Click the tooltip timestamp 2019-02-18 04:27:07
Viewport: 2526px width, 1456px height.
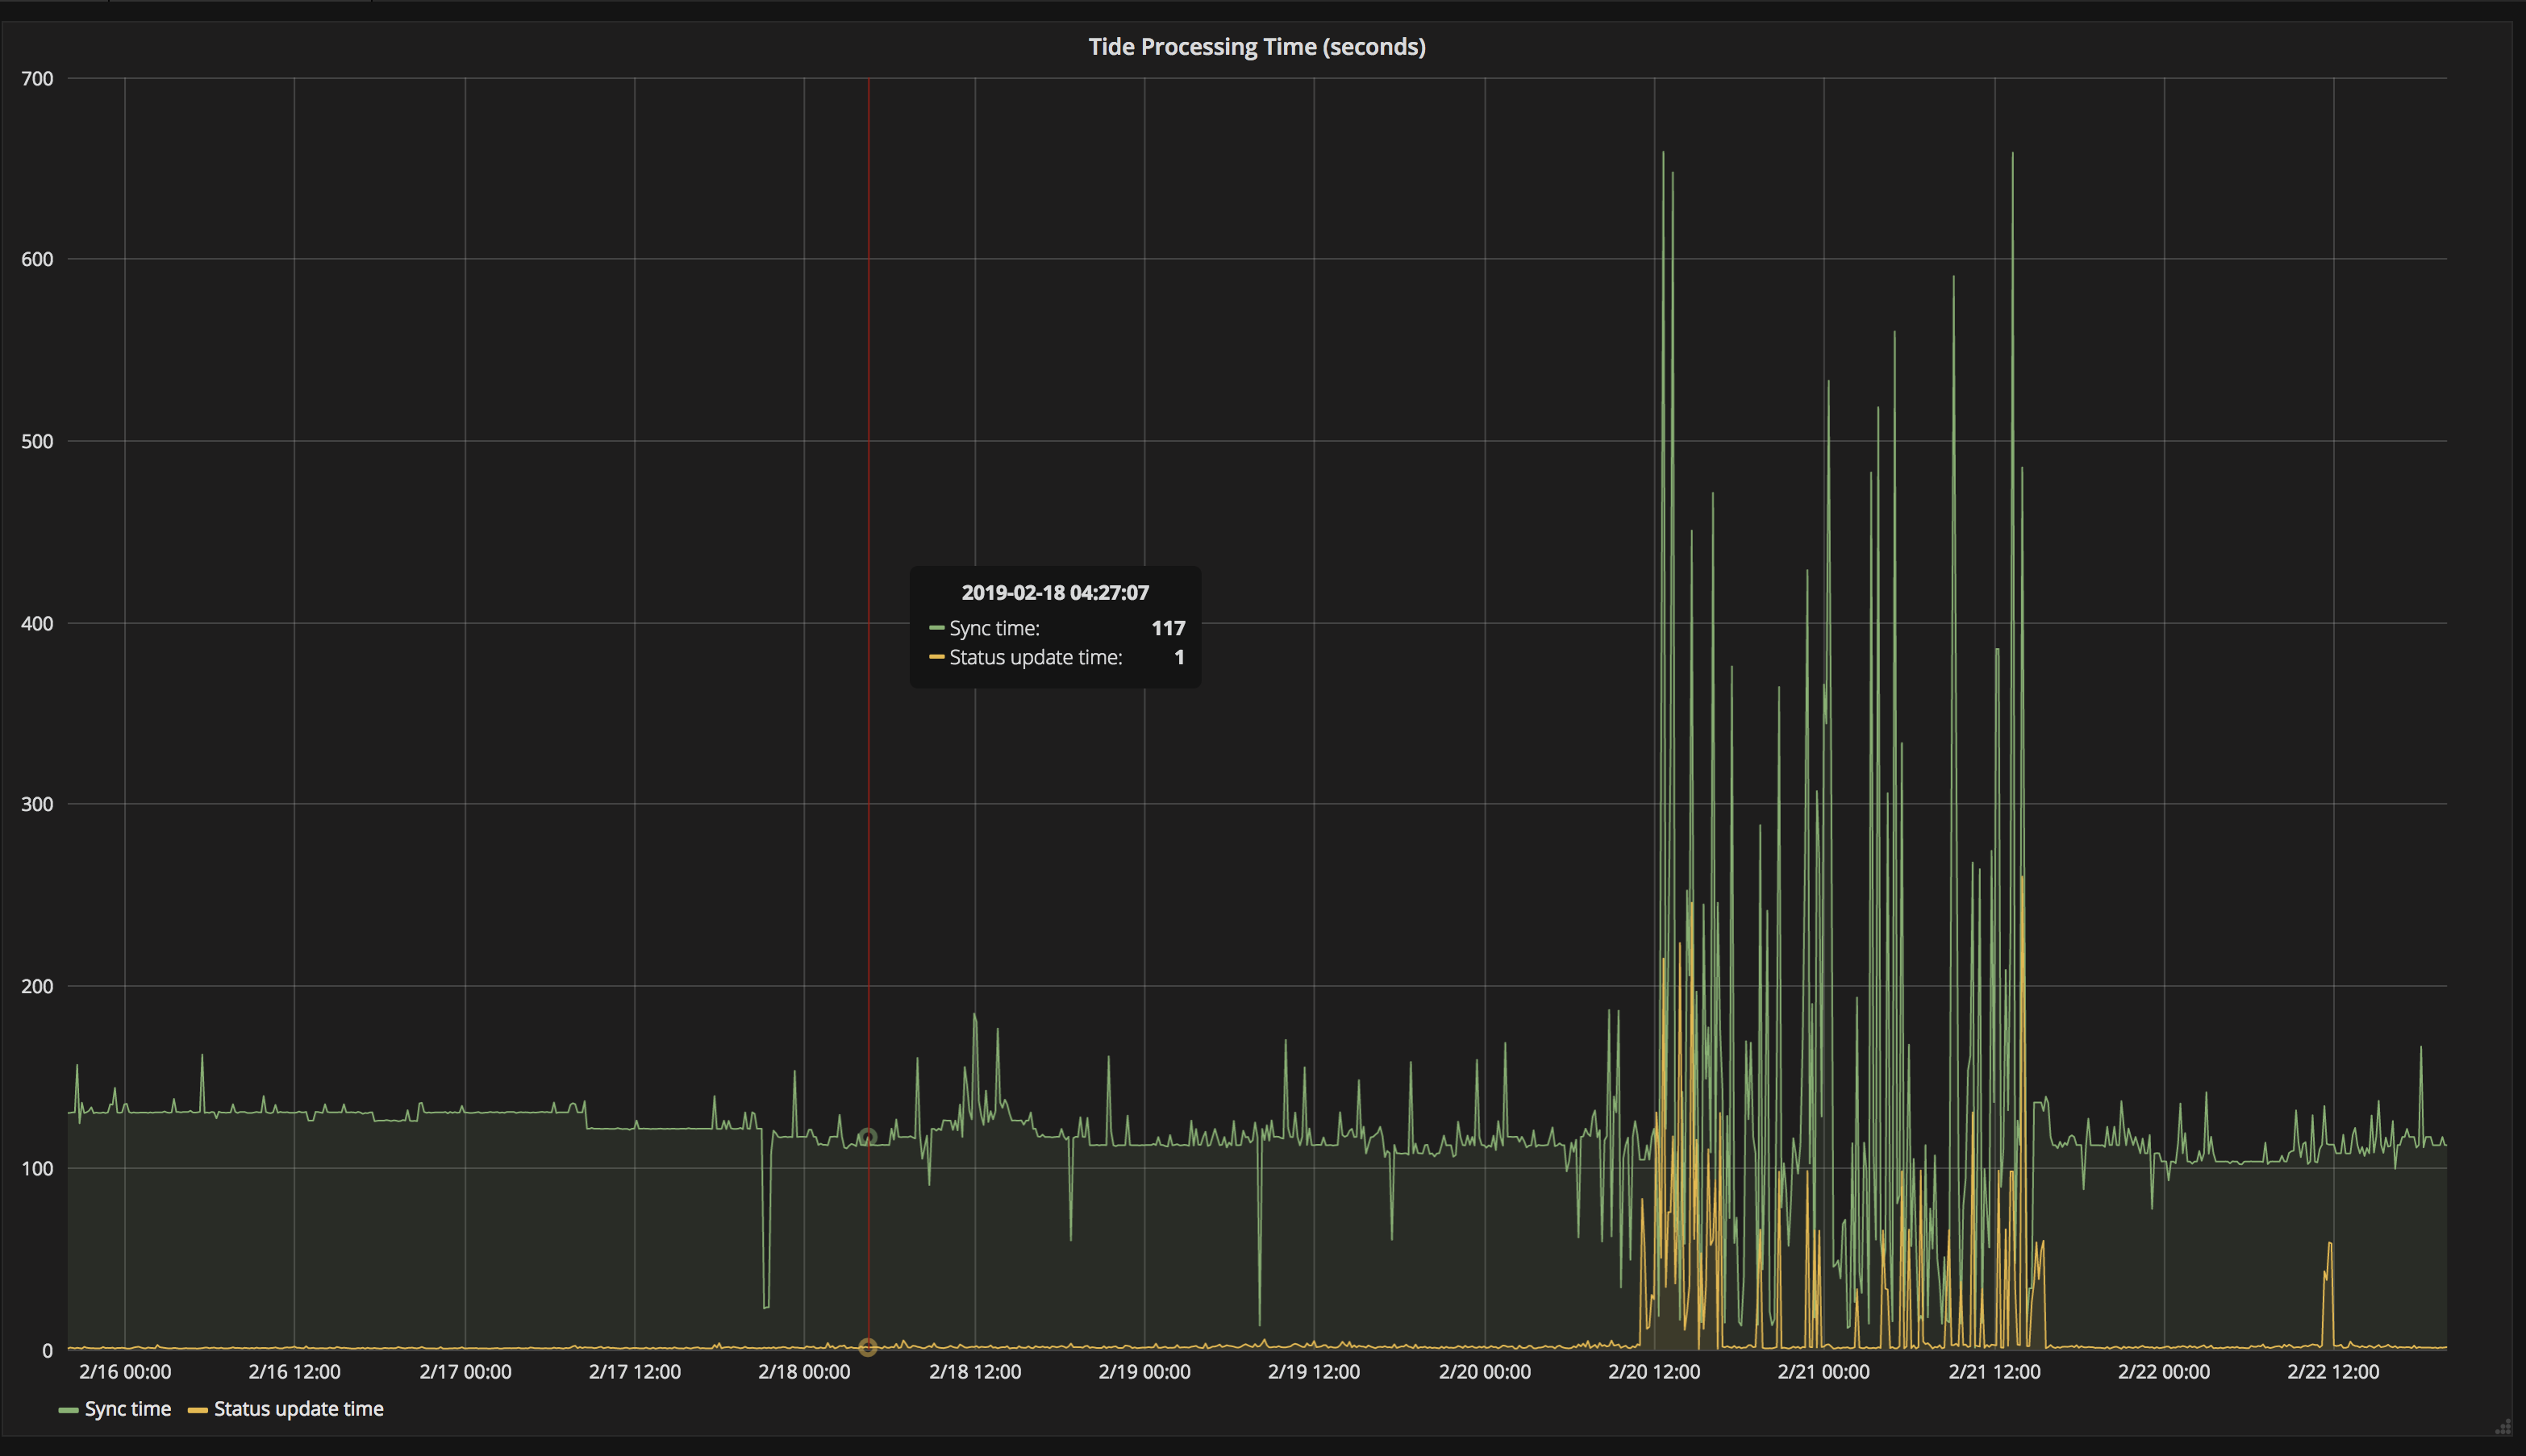tap(1054, 592)
